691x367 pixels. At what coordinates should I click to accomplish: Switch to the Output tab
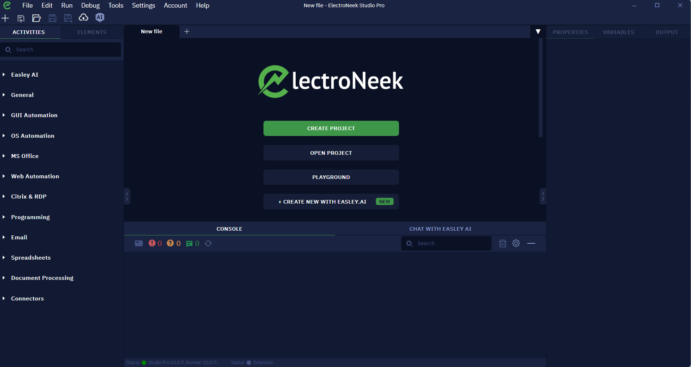point(667,32)
